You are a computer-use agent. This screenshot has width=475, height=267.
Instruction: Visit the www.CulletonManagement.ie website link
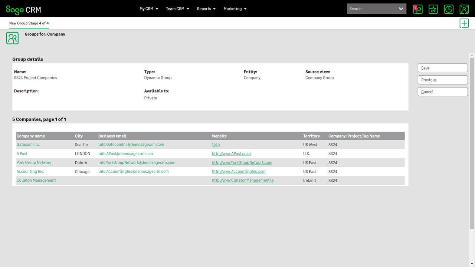[243, 180]
